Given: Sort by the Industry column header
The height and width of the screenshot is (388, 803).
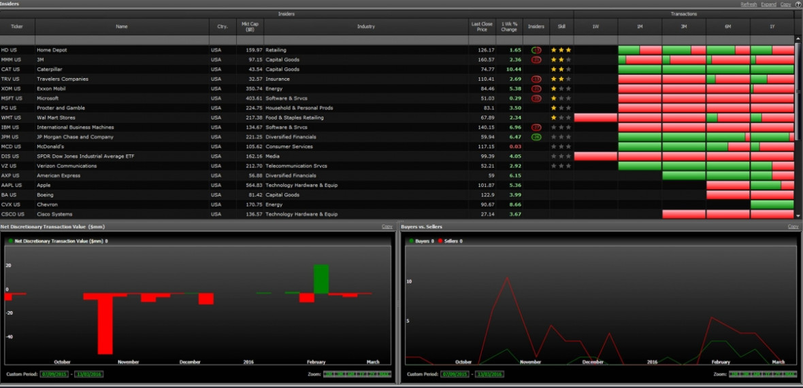Looking at the screenshot, I should tap(366, 27).
